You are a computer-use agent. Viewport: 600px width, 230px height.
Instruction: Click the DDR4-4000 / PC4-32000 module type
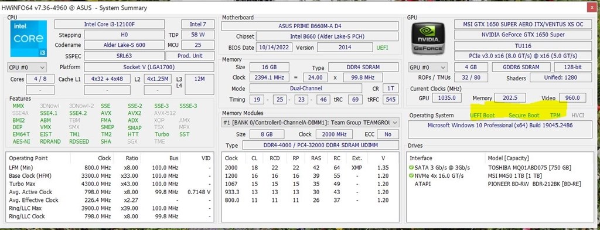(x=321, y=146)
